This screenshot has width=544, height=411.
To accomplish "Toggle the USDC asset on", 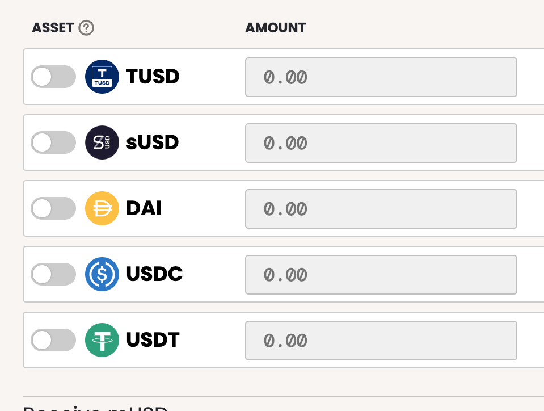I will (53, 274).
